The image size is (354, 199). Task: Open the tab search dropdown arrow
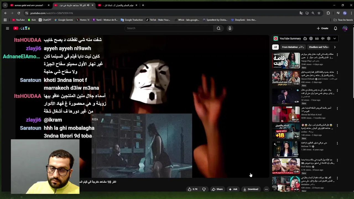[5, 5]
